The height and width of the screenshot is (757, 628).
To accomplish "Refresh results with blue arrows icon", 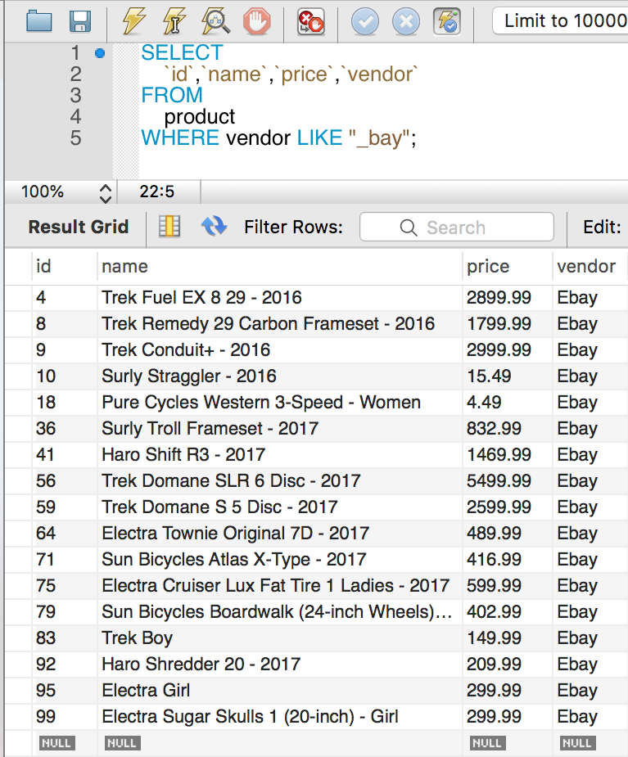I will [x=214, y=226].
